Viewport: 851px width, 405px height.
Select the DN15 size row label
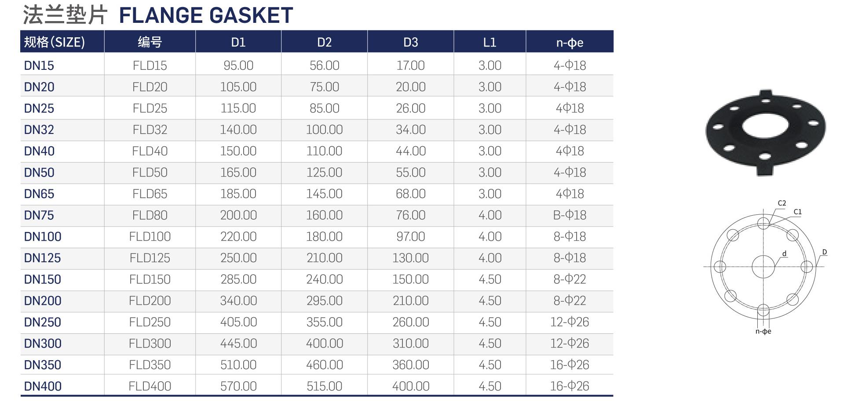pos(39,65)
